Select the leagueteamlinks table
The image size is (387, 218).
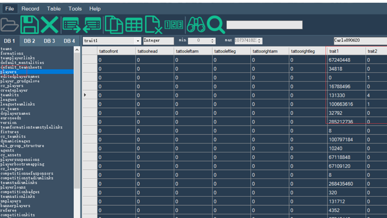pyautogui.click(x=18, y=104)
